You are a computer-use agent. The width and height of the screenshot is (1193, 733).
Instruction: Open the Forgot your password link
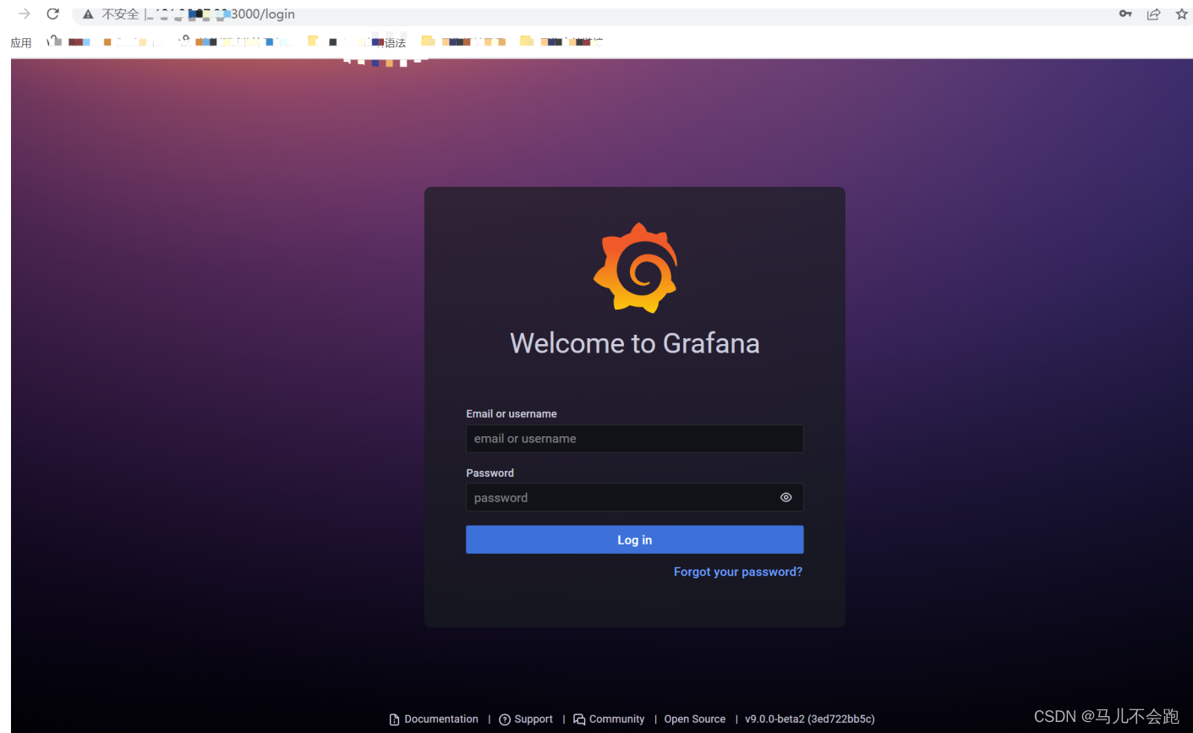(x=737, y=572)
